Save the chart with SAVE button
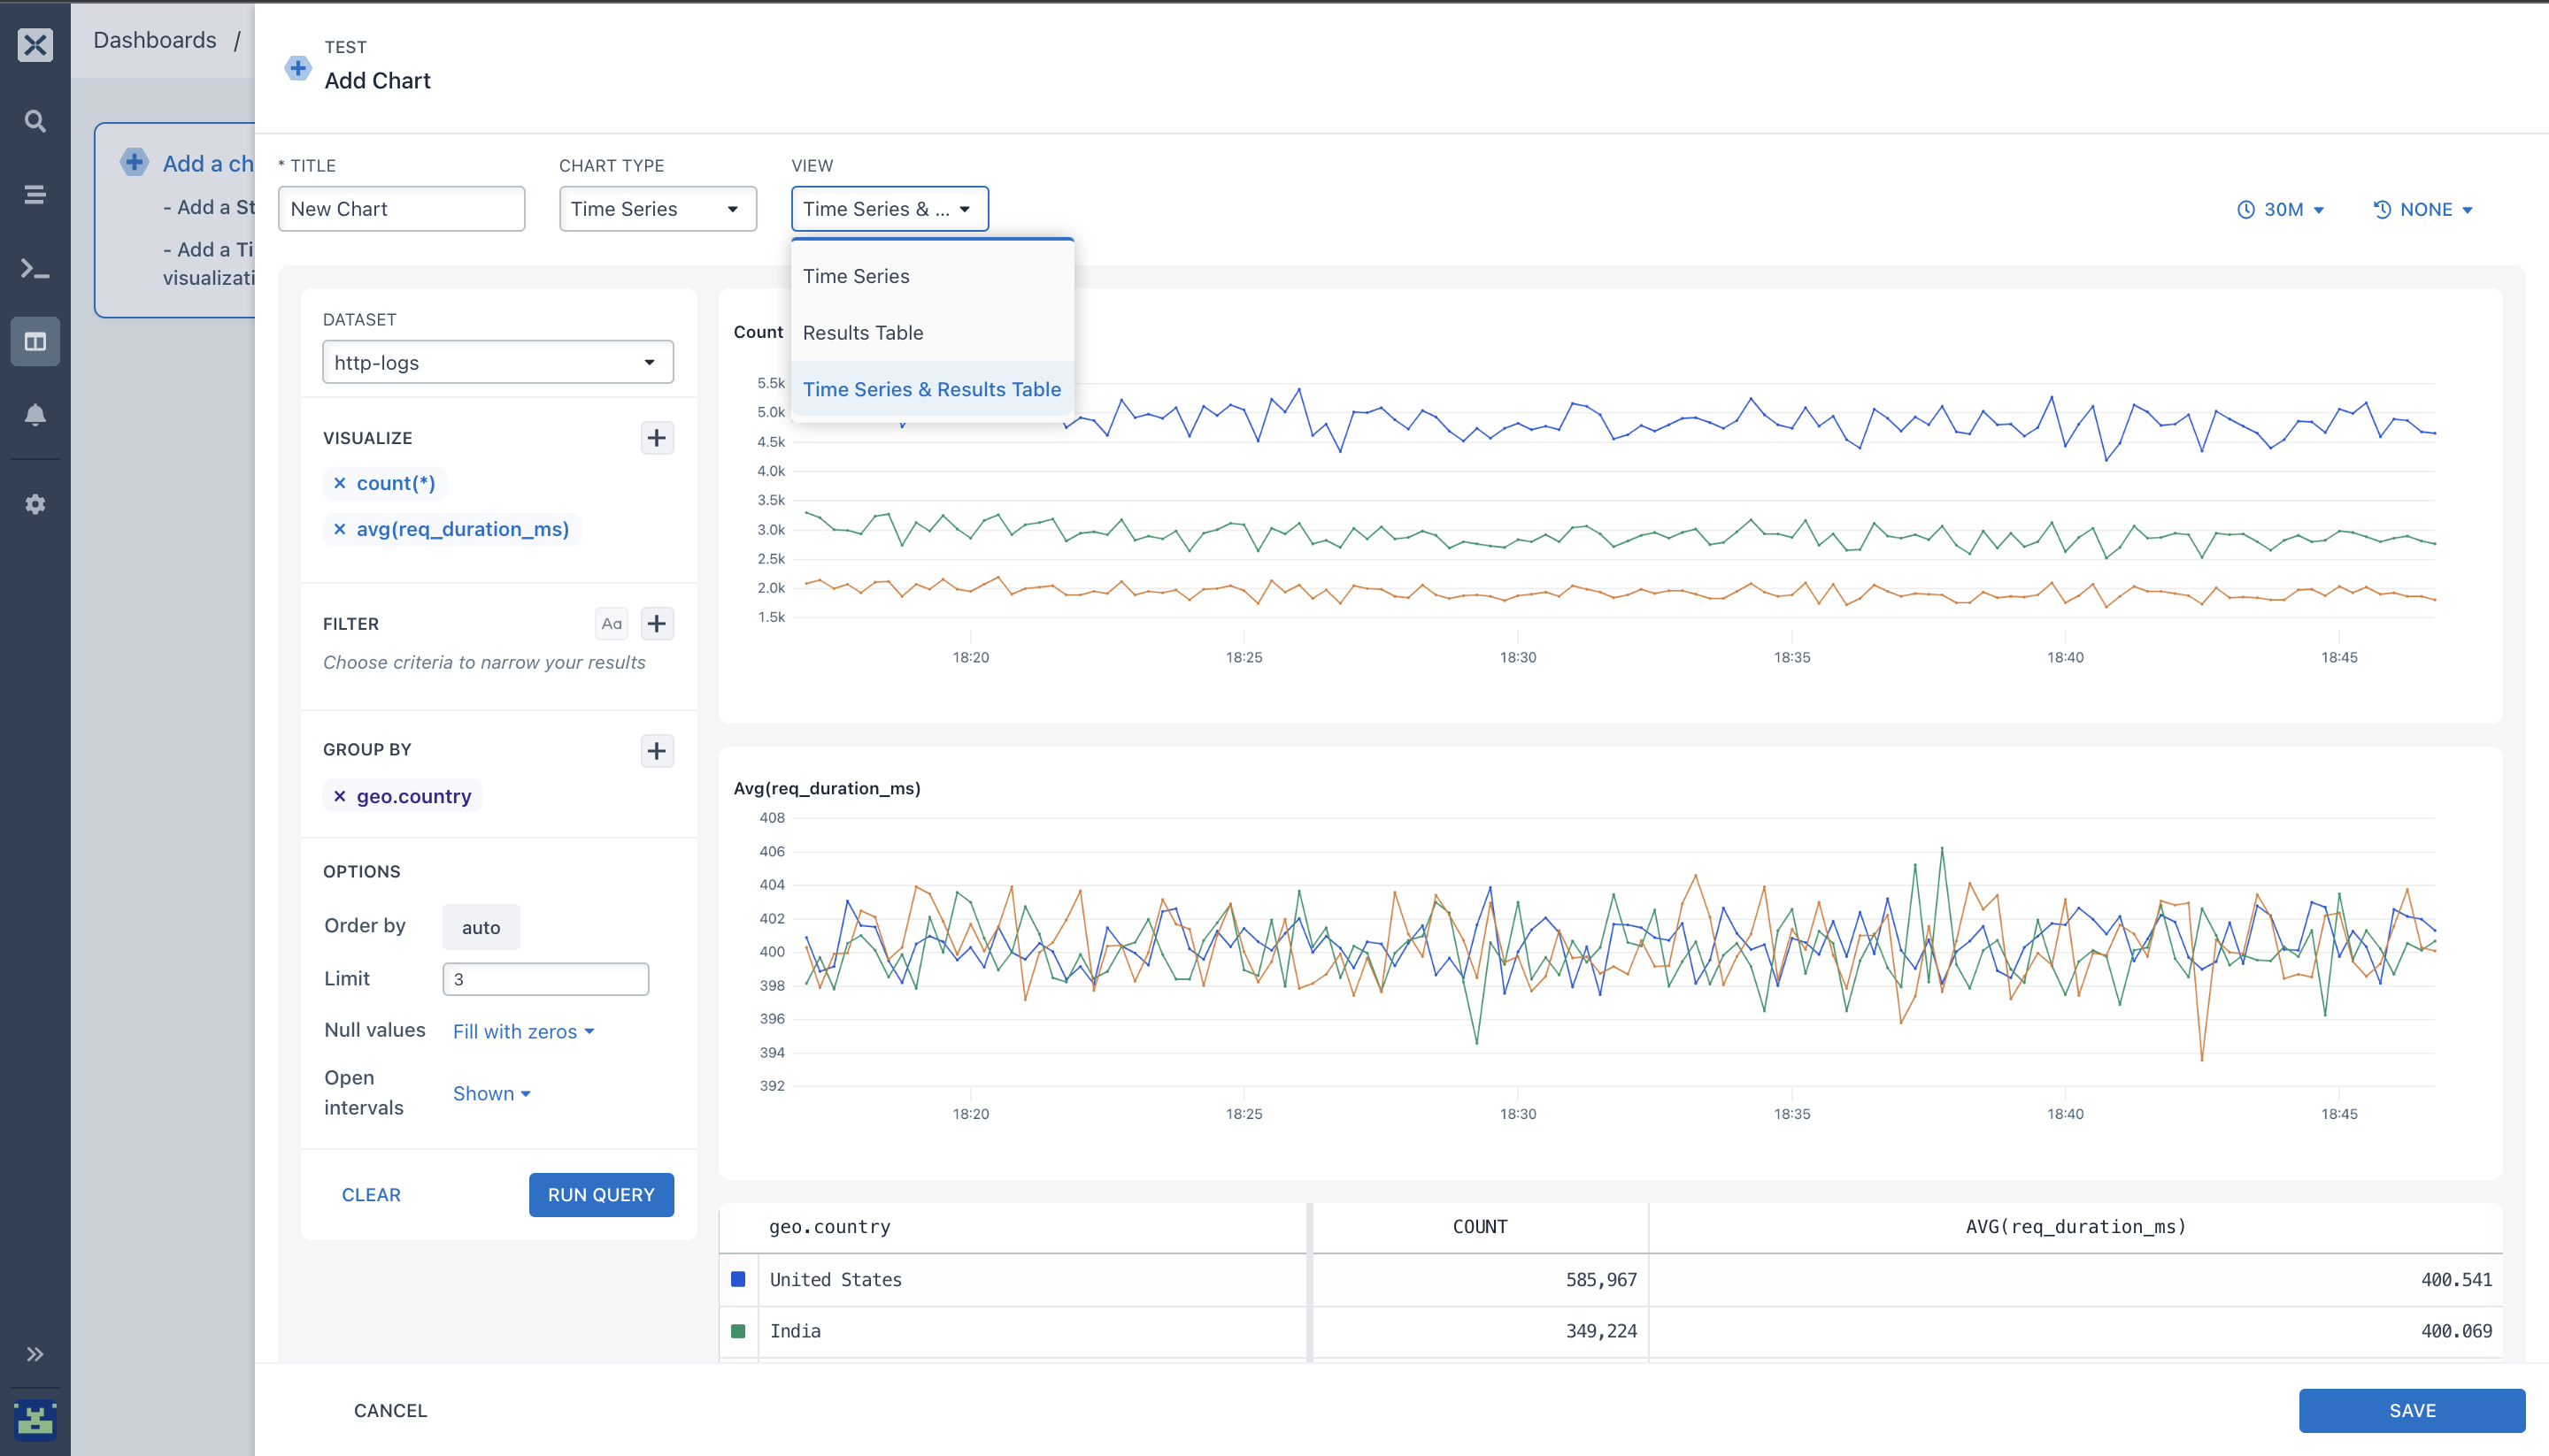This screenshot has height=1456, width=2549. pyautogui.click(x=2411, y=1410)
